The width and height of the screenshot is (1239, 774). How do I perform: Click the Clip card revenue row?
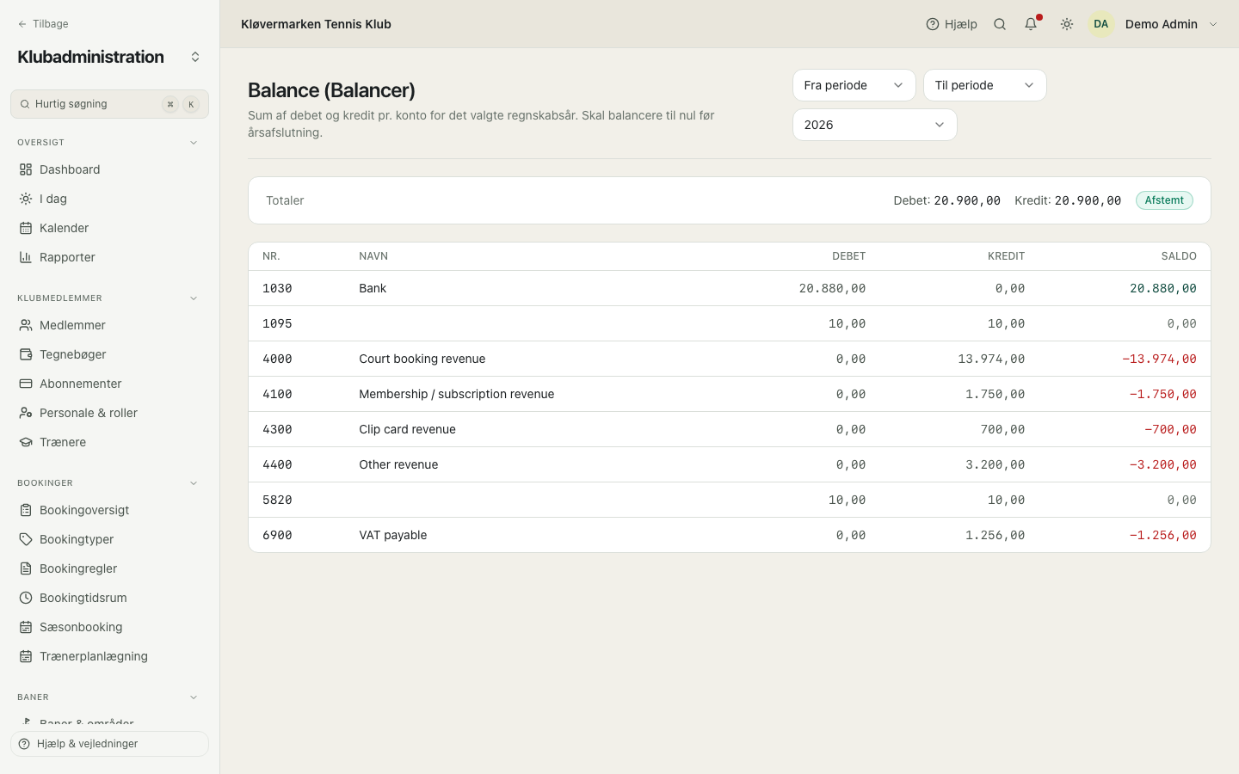pyautogui.click(x=730, y=429)
